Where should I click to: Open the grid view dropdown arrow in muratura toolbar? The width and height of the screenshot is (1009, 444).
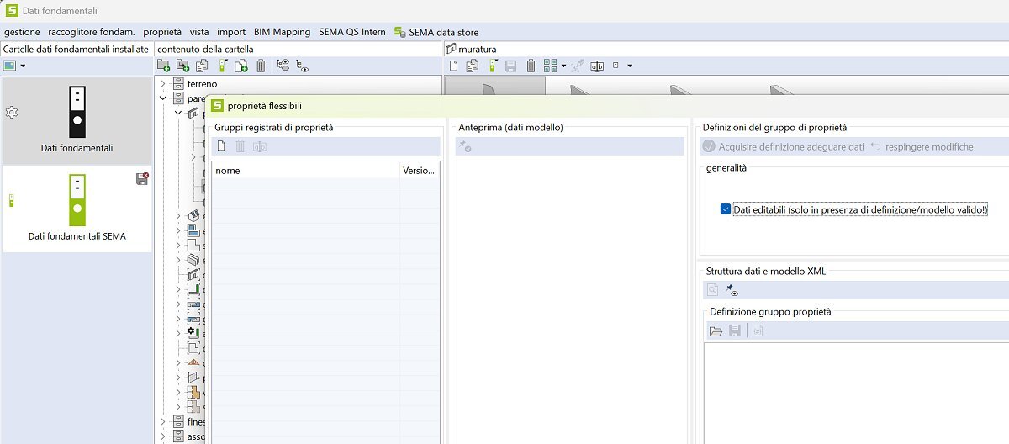coord(563,66)
